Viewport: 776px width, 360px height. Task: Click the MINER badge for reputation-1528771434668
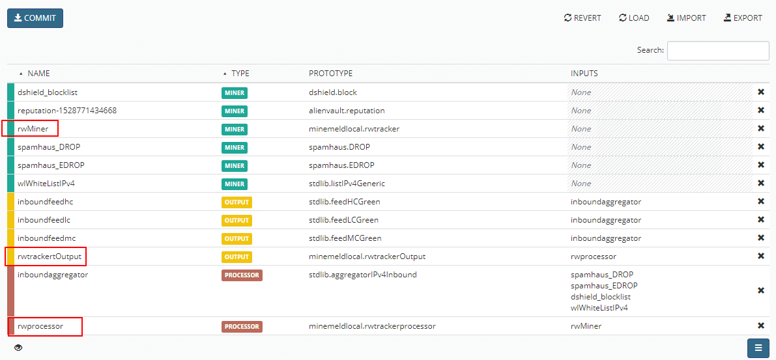click(235, 111)
